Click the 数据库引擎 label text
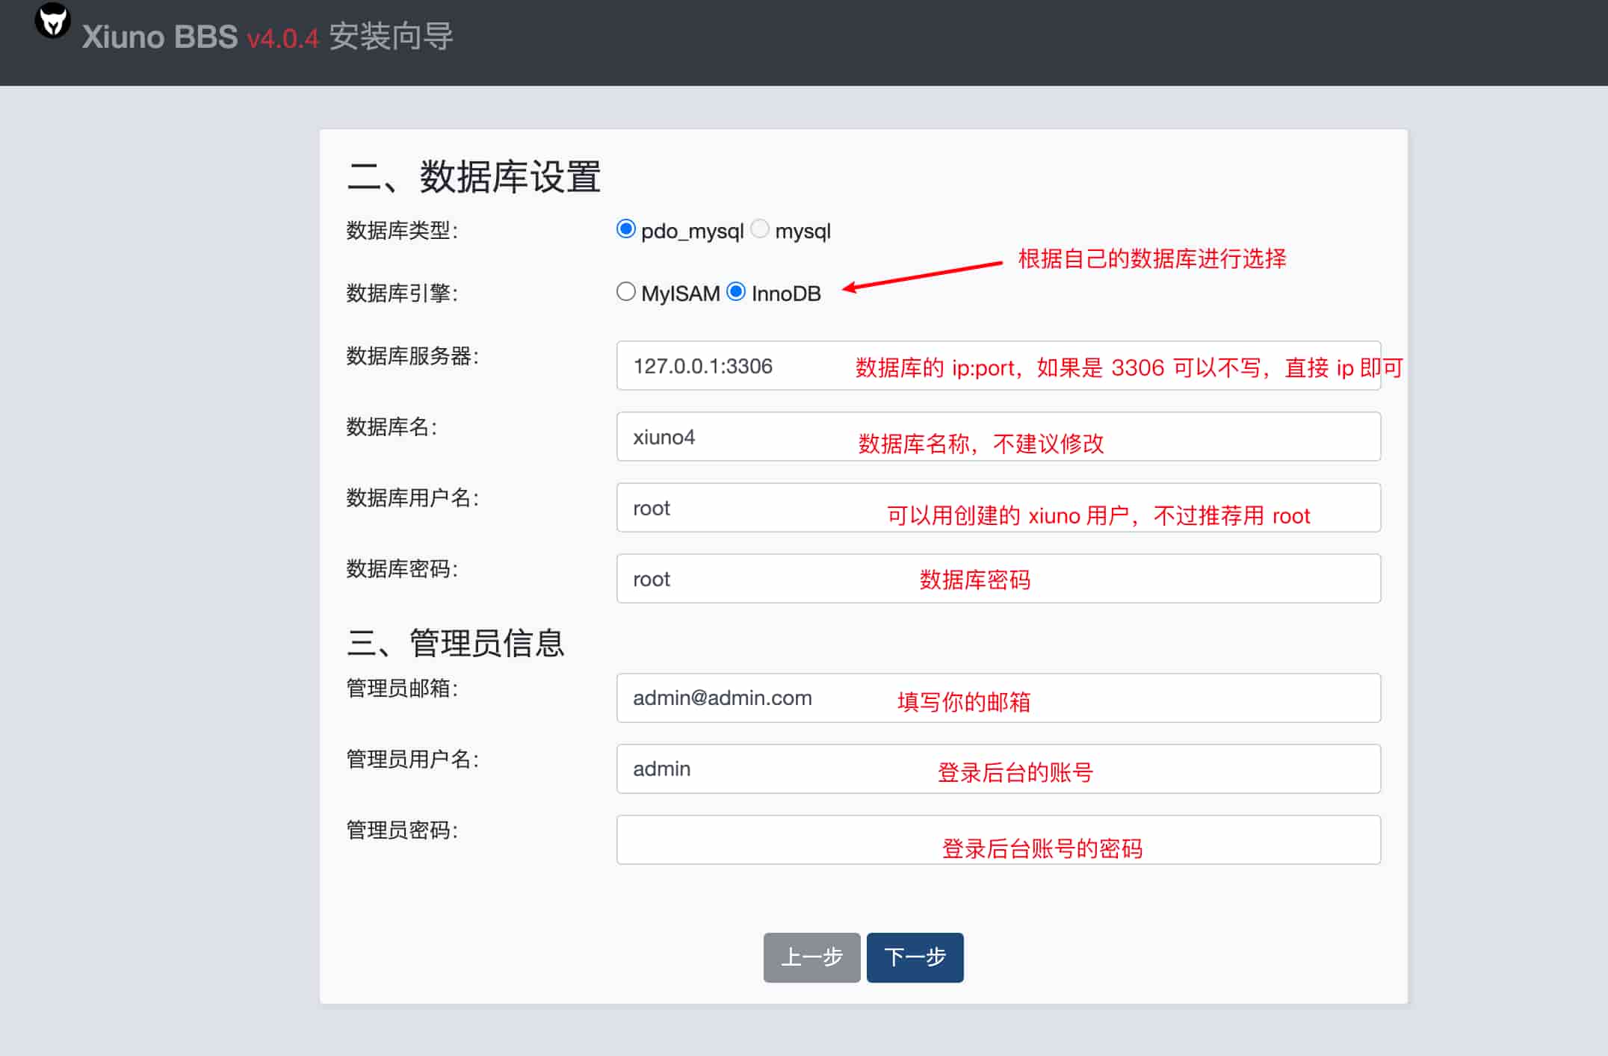This screenshot has width=1608, height=1056. pyautogui.click(x=401, y=293)
